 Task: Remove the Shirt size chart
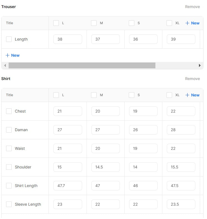tap(192, 79)
